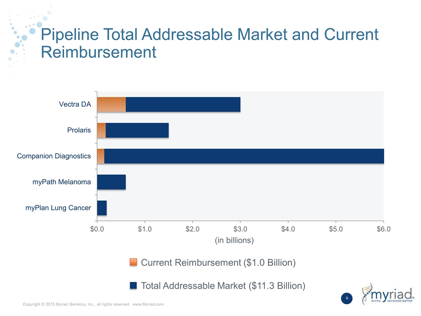Click the blue Vectra DA market bar
Image resolution: width=421 pixels, height=316 pixels.
[x=183, y=104]
